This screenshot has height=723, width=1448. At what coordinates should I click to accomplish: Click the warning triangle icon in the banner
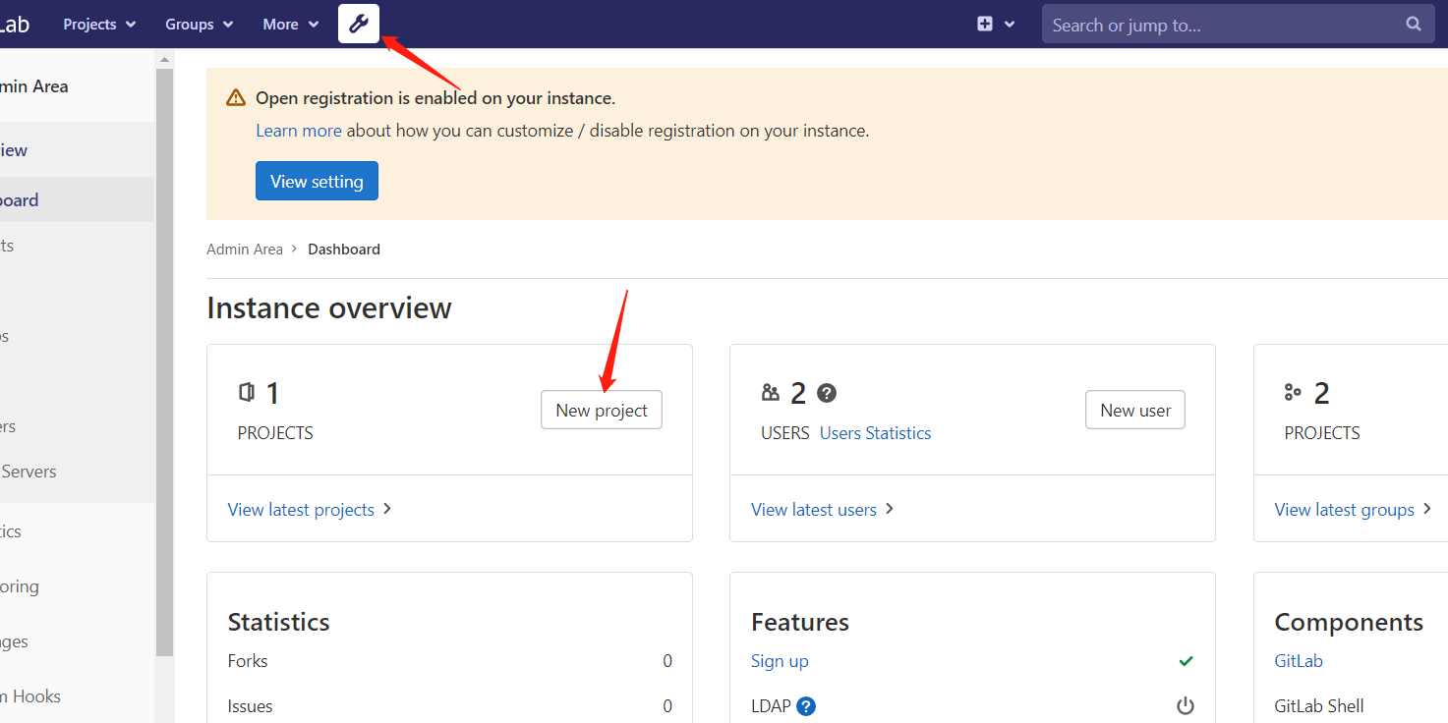click(236, 98)
